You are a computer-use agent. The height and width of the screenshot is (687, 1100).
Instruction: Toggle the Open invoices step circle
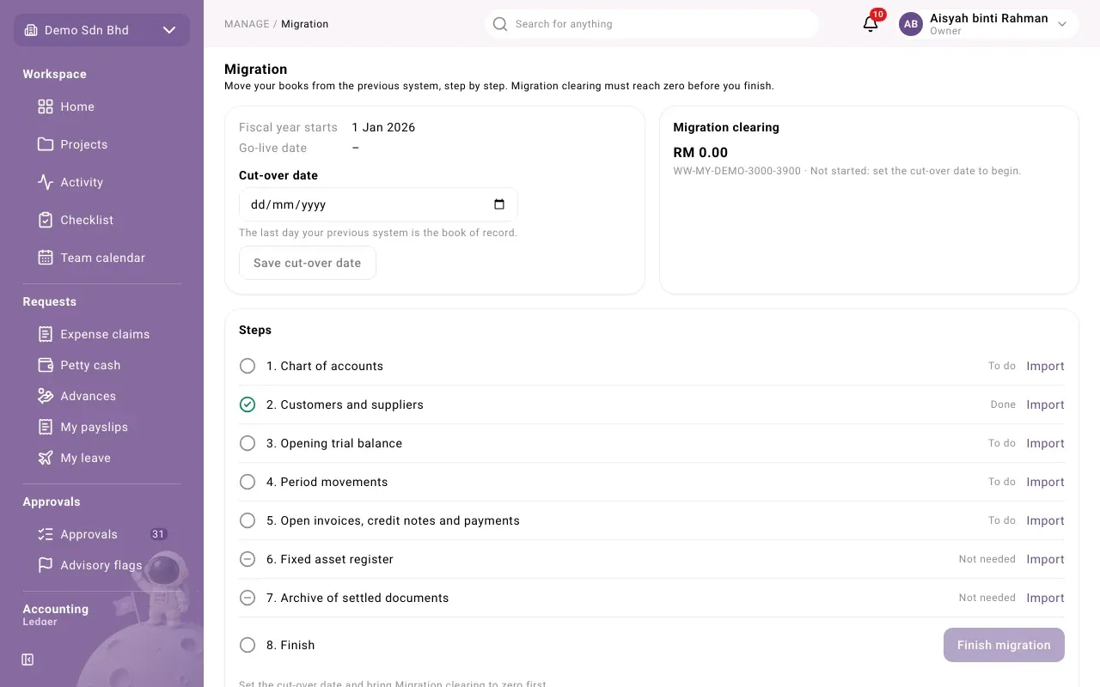tap(247, 520)
